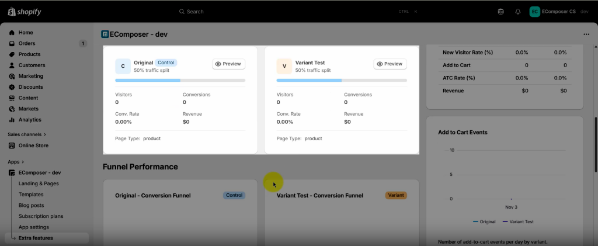Open the three-dot app menu
Viewport: 598px width, 246px height.
(586, 34)
